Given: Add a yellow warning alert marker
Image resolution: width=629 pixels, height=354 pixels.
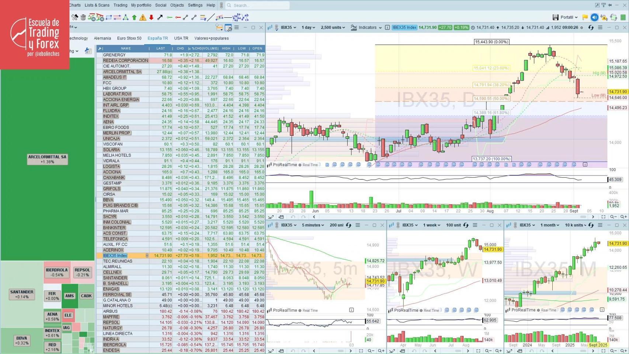Looking at the screenshot, I should click(143, 17).
